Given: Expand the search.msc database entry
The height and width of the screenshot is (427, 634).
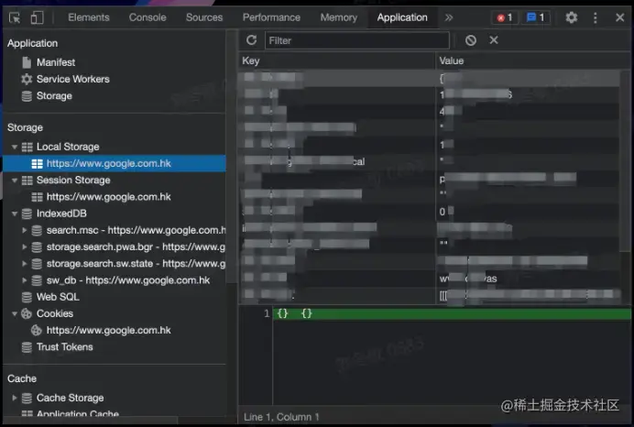Looking at the screenshot, I should (24, 230).
